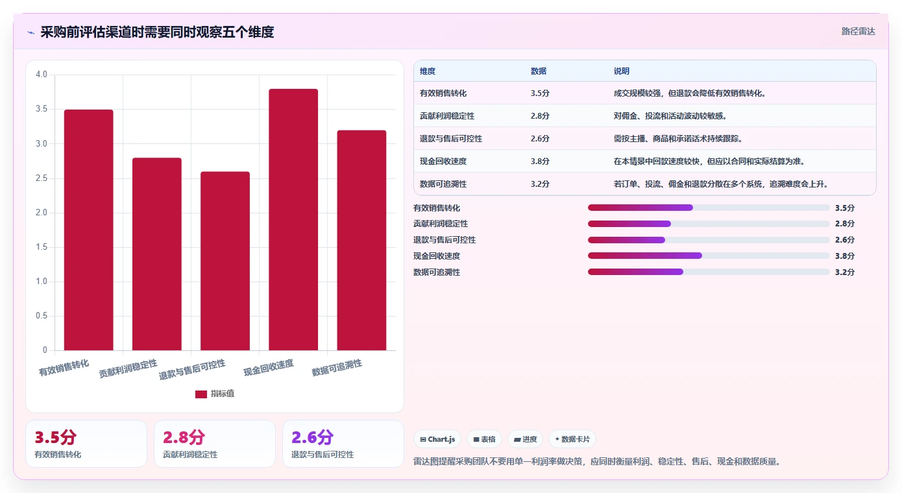This screenshot has width=902, height=493.
Task: Click the 现金回收速度 progress bar
Action: pyautogui.click(x=709, y=256)
